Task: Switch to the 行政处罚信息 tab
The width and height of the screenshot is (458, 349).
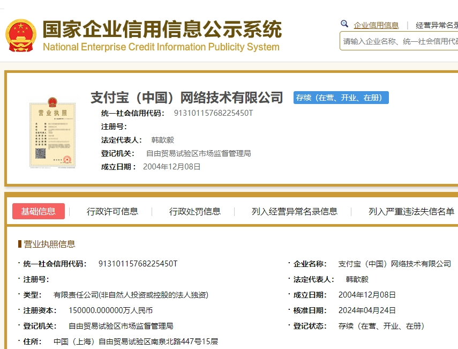Action: [x=195, y=211]
